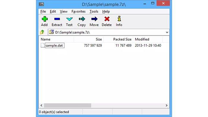
Task: Close the 7-Zip window
Action: 163,3
